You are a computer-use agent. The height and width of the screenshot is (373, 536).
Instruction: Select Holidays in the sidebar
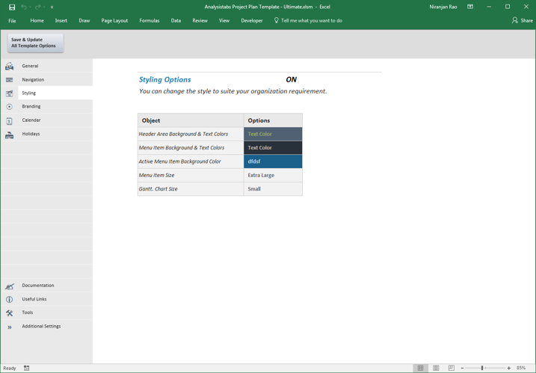pos(46,134)
